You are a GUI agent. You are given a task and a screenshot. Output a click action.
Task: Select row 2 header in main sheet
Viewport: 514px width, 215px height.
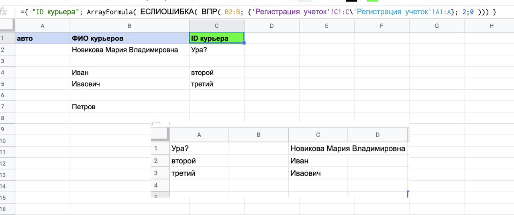click(7, 50)
